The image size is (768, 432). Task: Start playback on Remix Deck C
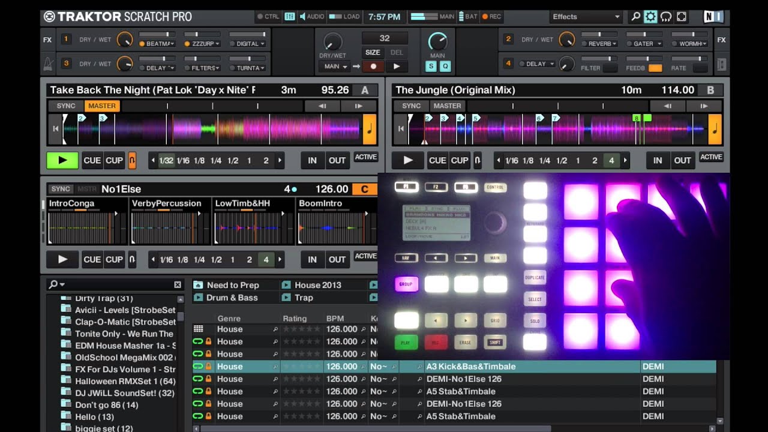[62, 260]
